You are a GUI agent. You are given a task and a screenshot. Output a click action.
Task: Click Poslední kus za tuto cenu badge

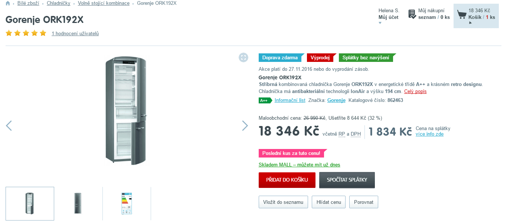(292, 153)
